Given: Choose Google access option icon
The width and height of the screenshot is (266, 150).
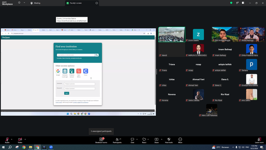Looking at the screenshot, I should [58, 71].
